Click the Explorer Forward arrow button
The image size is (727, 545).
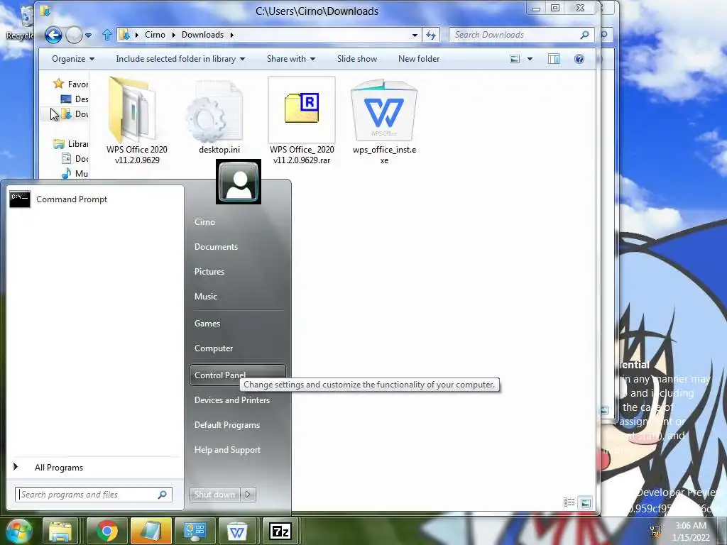(74, 35)
